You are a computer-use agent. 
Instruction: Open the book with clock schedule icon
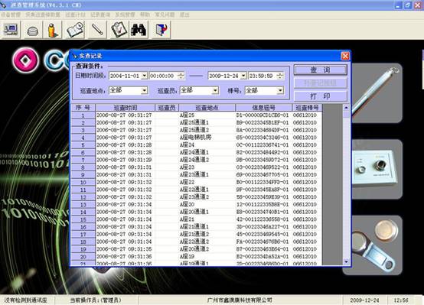[75, 30]
